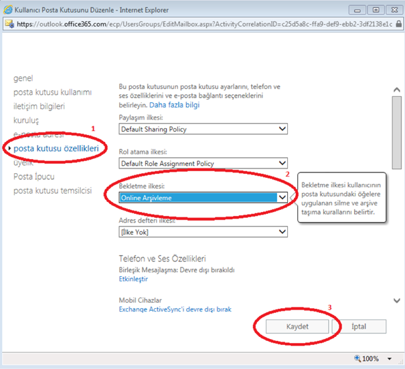The image size is (405, 369).
Task: Click the scroll up arrow of the form
Action: [397, 90]
